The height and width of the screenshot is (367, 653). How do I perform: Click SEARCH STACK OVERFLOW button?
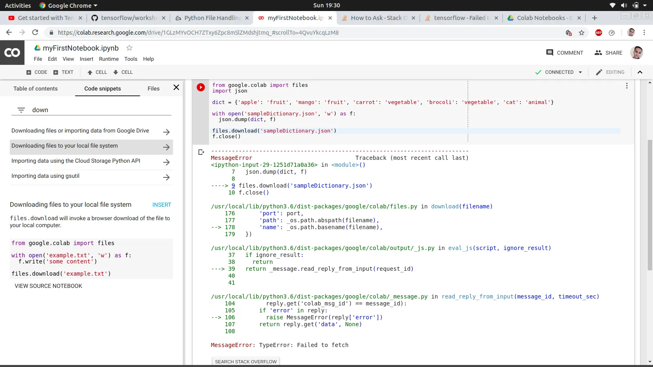246,362
